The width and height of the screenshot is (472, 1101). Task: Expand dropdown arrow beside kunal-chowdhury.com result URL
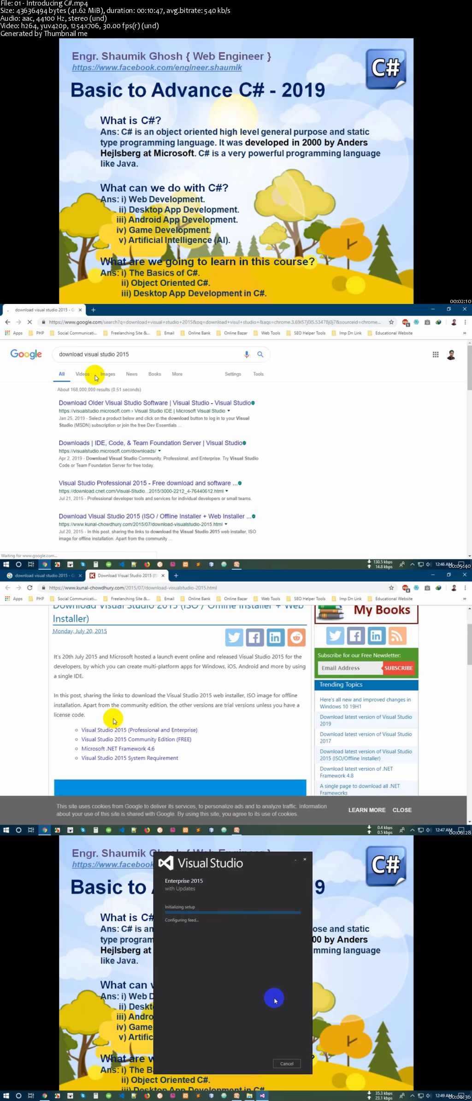[225, 524]
